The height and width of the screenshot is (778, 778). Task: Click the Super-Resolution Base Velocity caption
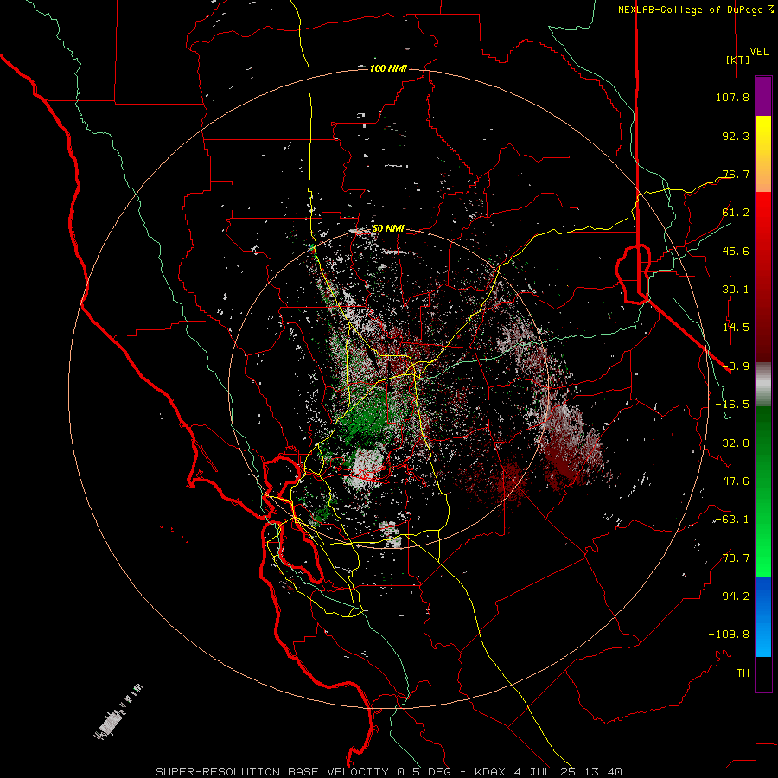pyautogui.click(x=389, y=772)
